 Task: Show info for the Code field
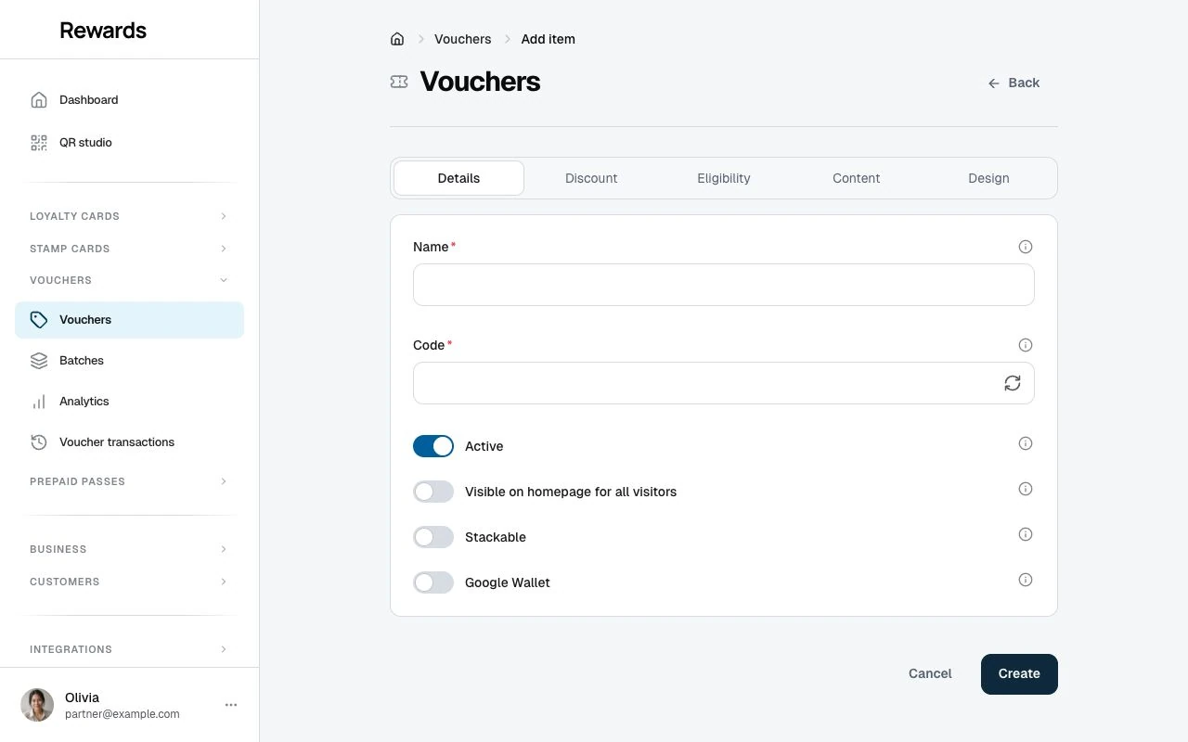tap(1026, 345)
